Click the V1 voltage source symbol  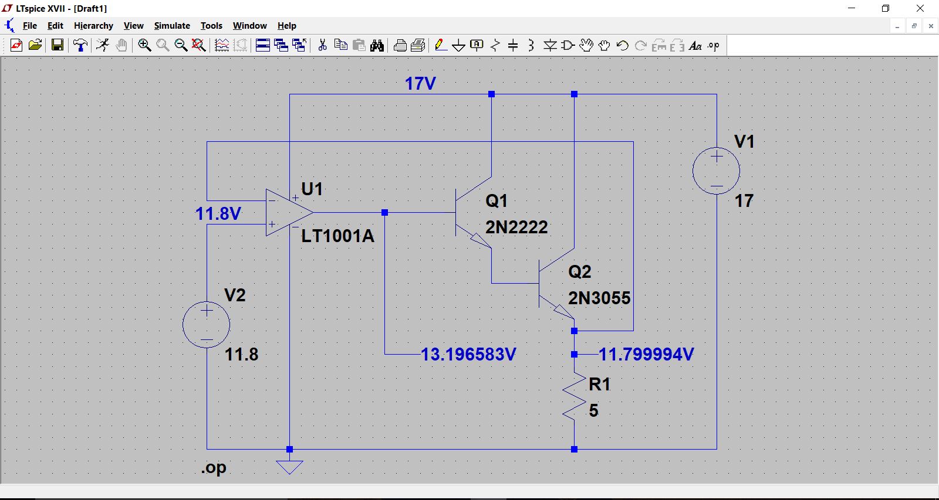coord(716,171)
